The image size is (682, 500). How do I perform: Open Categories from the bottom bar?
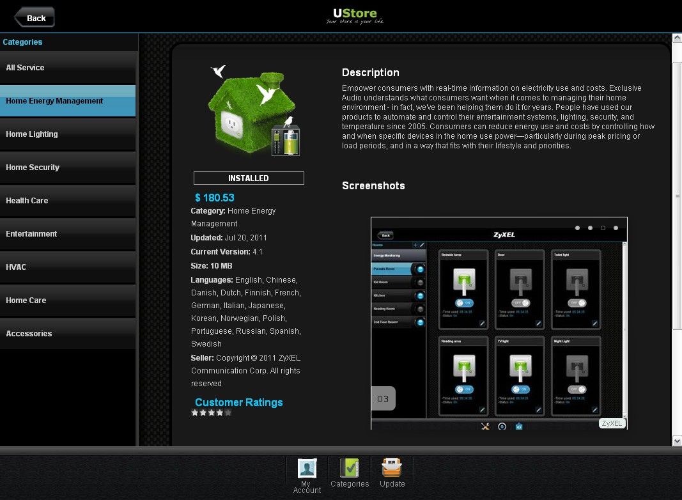tap(350, 473)
